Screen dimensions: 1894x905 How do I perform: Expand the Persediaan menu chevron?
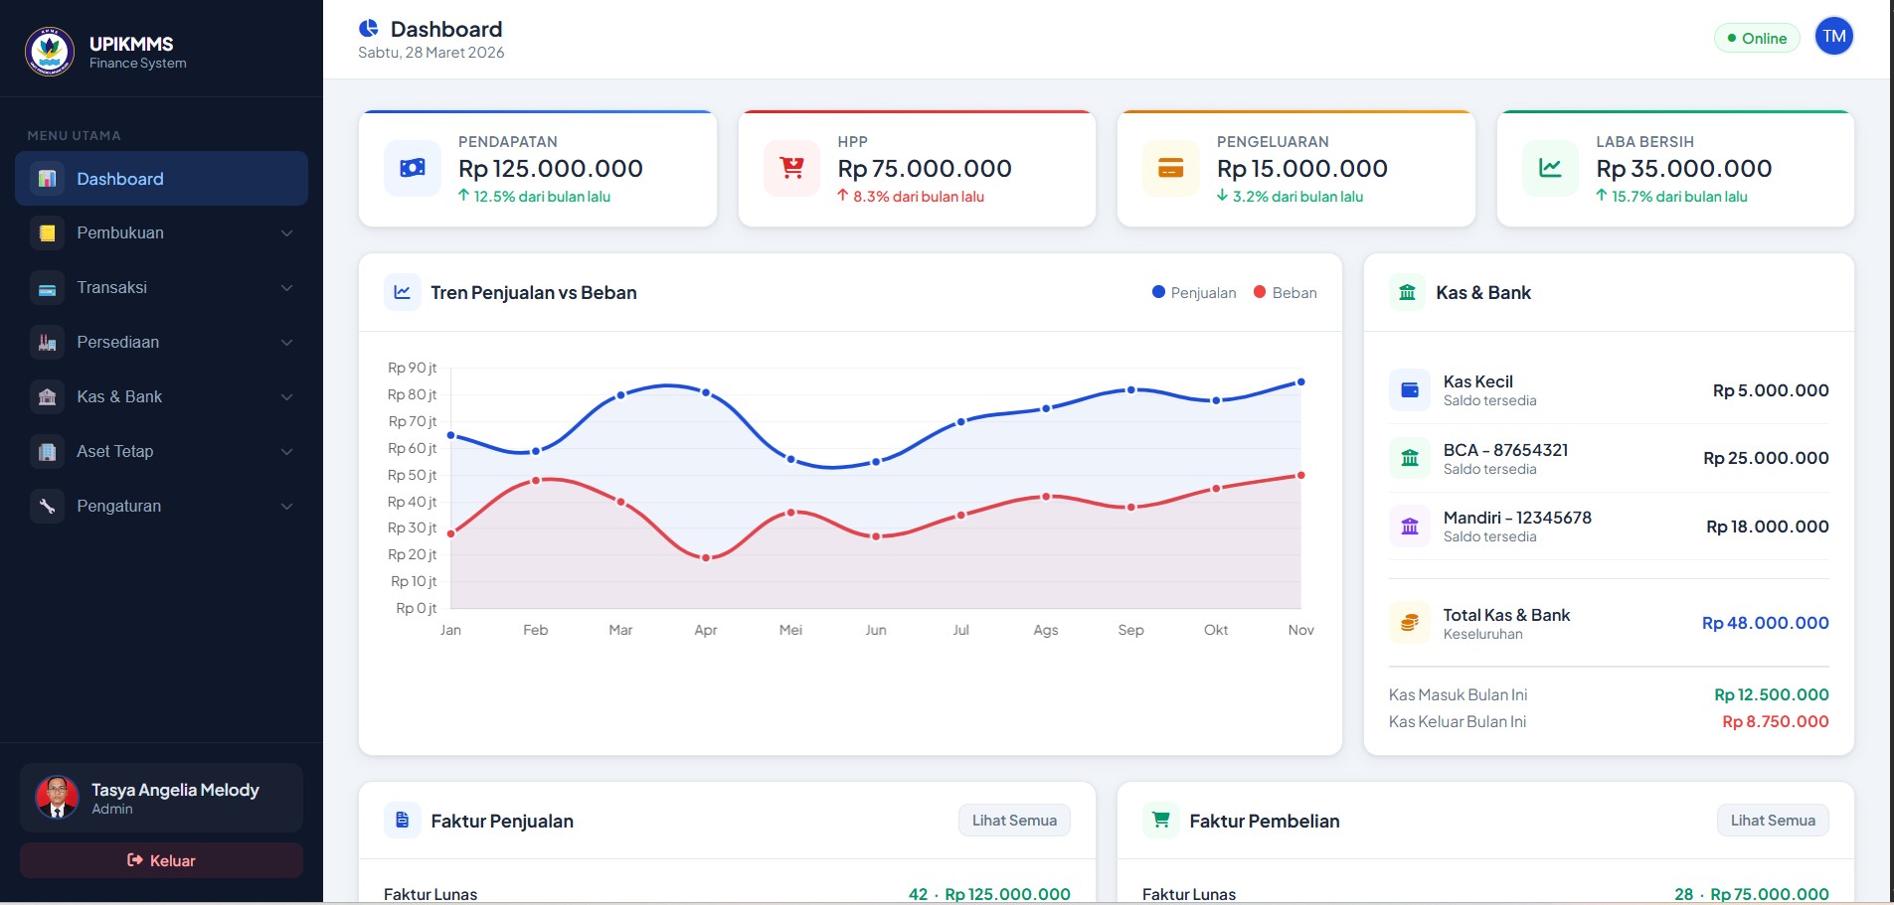click(286, 343)
